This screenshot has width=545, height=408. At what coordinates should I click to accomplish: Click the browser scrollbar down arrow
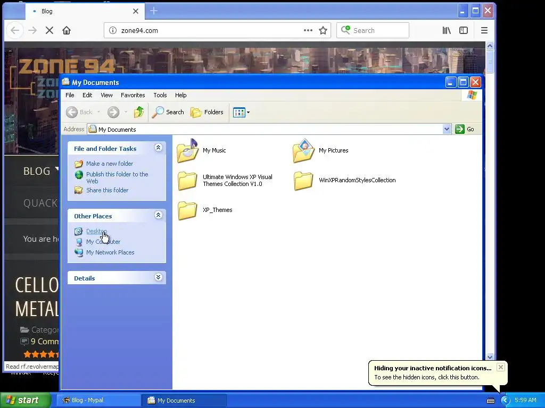tap(490, 356)
